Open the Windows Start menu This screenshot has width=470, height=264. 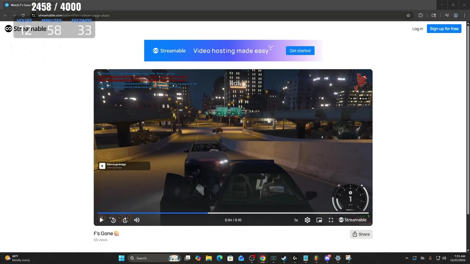click(122, 258)
